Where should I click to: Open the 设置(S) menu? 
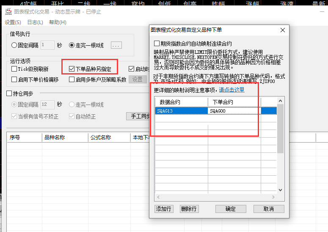click(13, 22)
